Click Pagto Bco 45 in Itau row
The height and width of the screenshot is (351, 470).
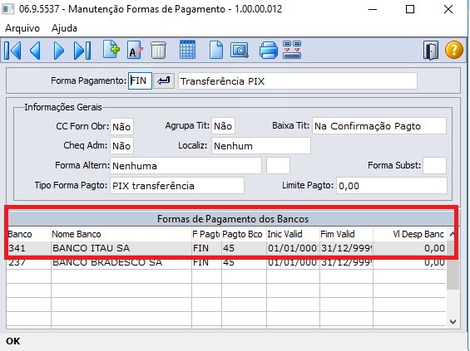244,248
